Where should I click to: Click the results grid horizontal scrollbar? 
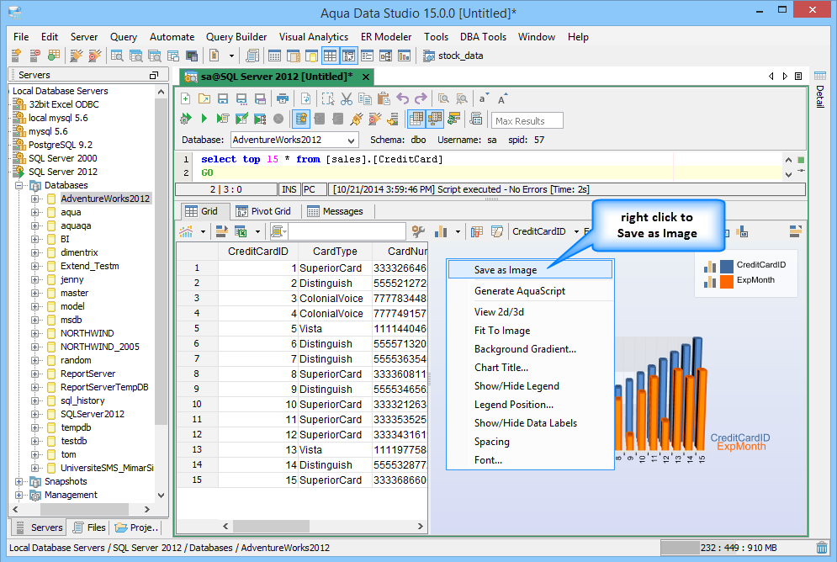pyautogui.click(x=323, y=526)
